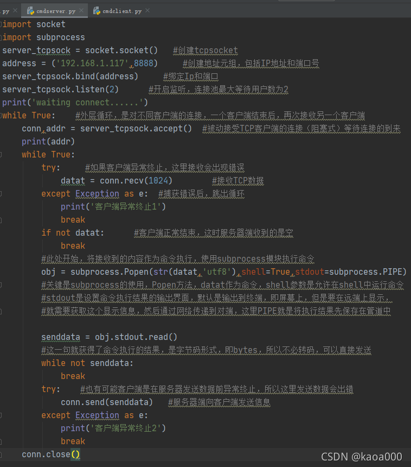The width and height of the screenshot is (411, 467).
Task: Click 'obj.stdout.read()' call
Action: pyautogui.click(x=136, y=337)
